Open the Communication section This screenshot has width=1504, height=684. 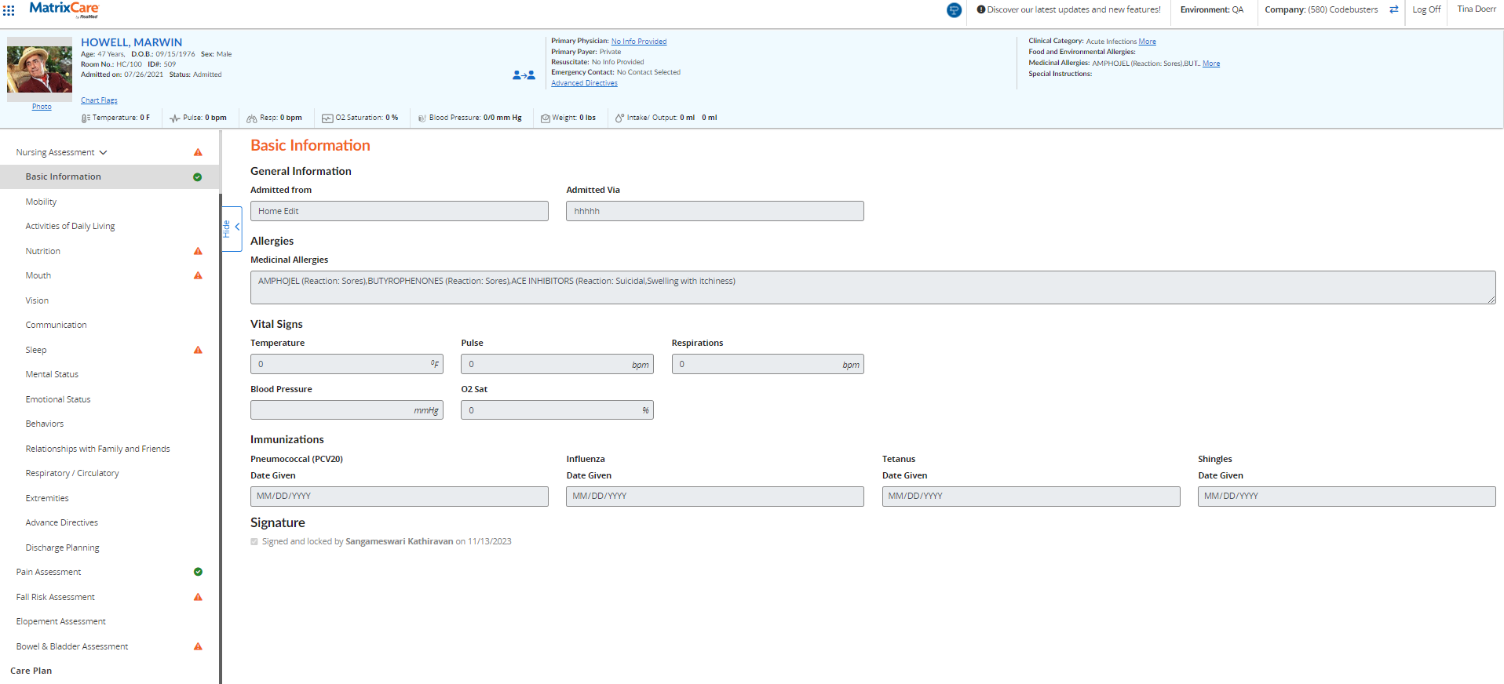pyautogui.click(x=56, y=325)
